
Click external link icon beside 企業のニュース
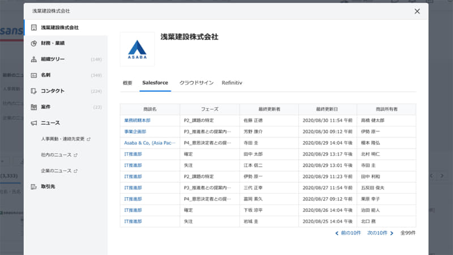[76, 171]
